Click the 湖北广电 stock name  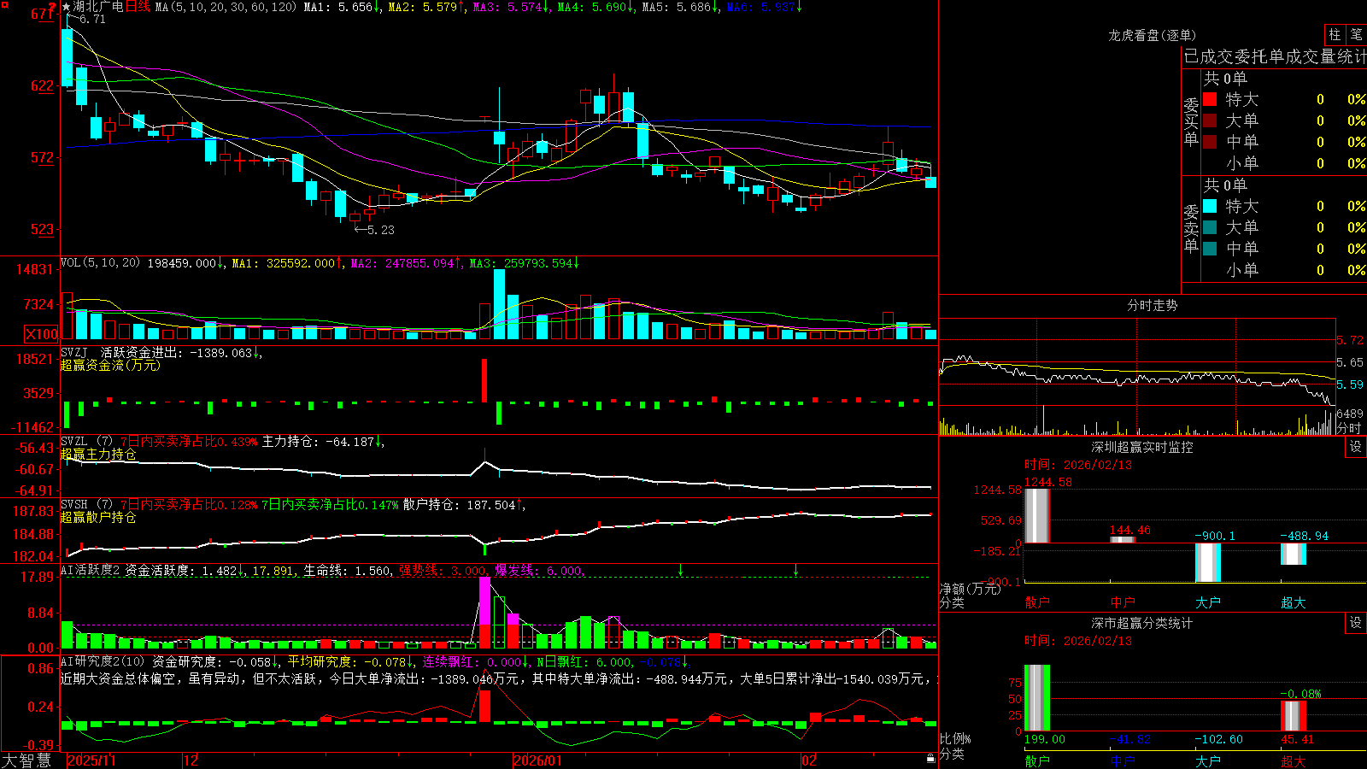point(98,7)
